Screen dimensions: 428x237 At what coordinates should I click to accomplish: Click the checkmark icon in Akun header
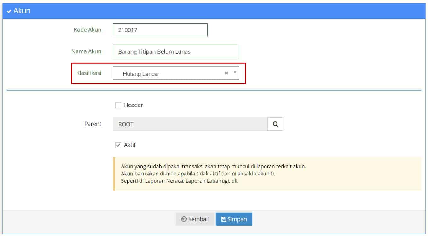tap(9, 11)
